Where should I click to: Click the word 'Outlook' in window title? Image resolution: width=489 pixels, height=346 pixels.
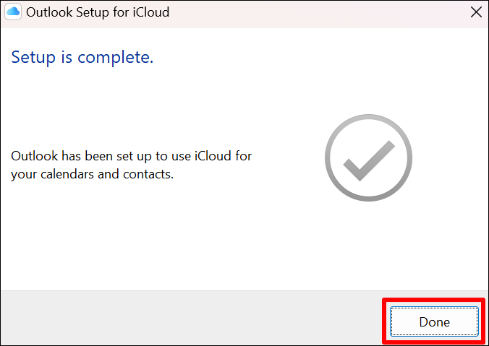pos(51,12)
